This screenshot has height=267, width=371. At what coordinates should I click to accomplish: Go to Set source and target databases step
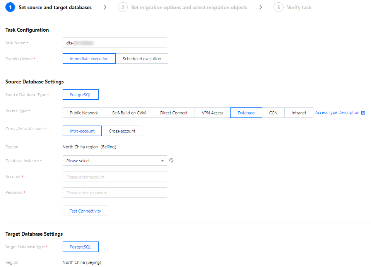55,7
